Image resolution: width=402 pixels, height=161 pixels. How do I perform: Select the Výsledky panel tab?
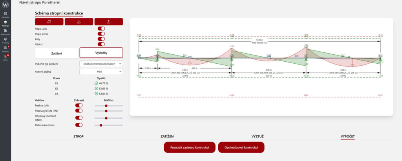click(101, 53)
